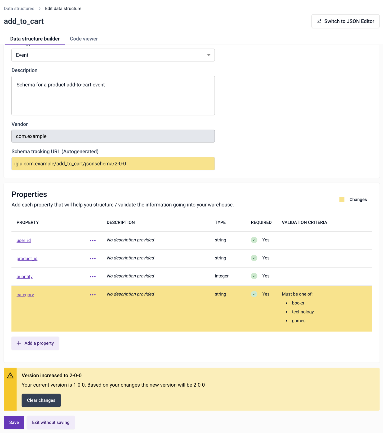Click the plus icon beside Add a property
Viewport: 383px width, 433px height.
(19, 343)
